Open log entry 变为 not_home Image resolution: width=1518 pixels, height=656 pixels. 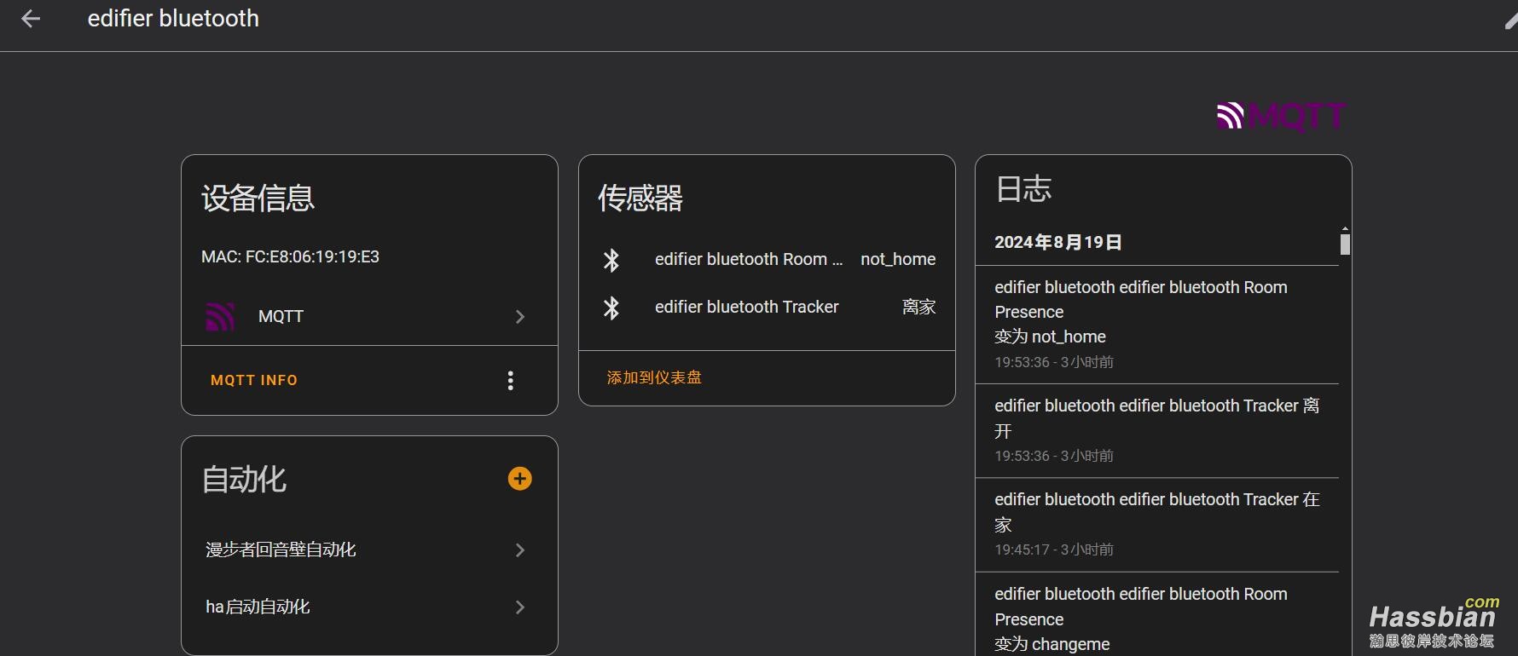1157,325
